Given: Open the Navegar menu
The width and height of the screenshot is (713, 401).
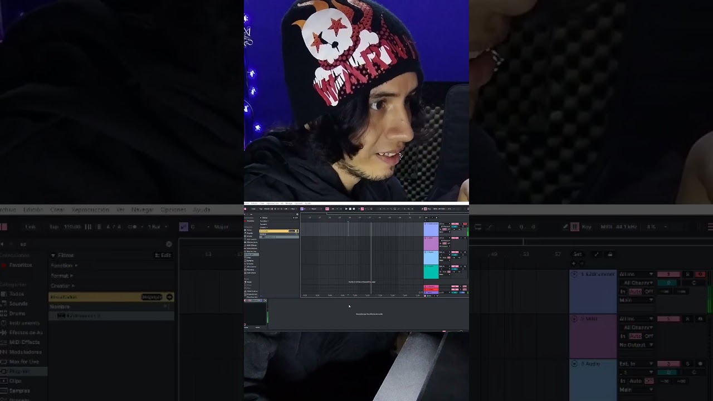Looking at the screenshot, I should click(x=289, y=203).
